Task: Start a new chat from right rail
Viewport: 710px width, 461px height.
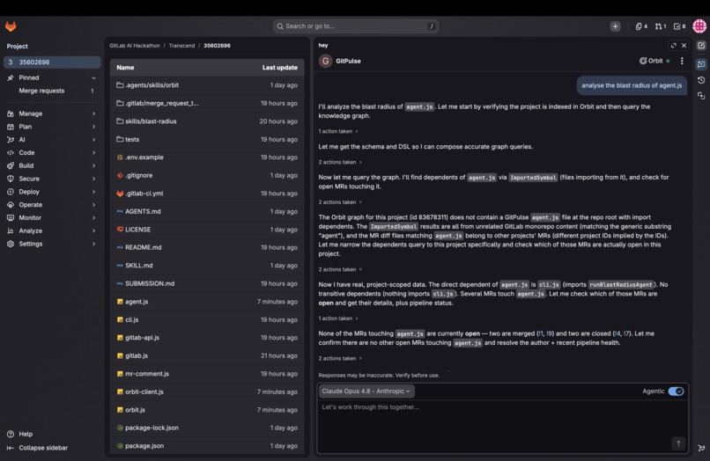Action: (701, 45)
